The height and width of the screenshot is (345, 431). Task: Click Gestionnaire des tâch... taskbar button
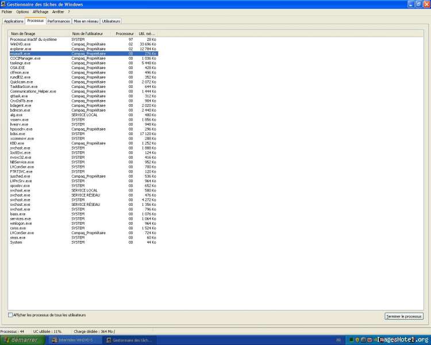pyautogui.click(x=129, y=340)
